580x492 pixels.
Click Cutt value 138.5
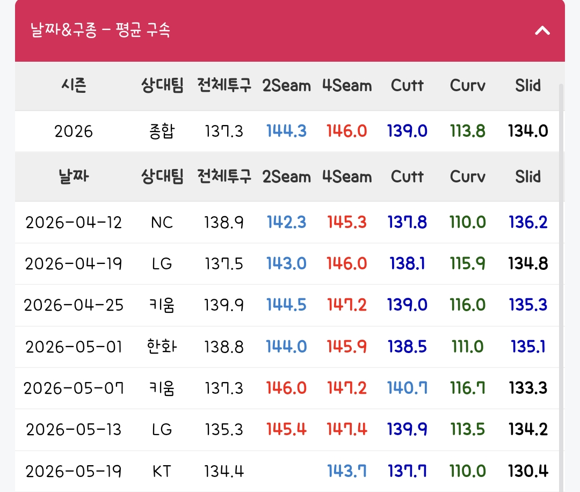click(407, 347)
